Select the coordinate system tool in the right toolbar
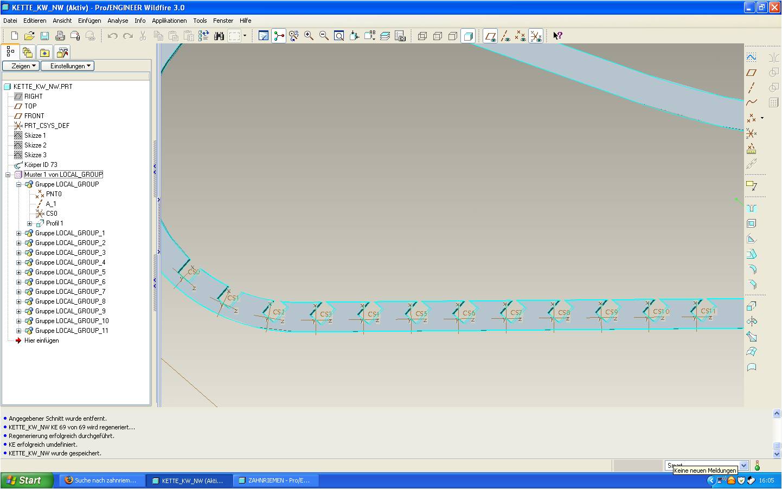Viewport: 782px width, 489px height. 751,133
